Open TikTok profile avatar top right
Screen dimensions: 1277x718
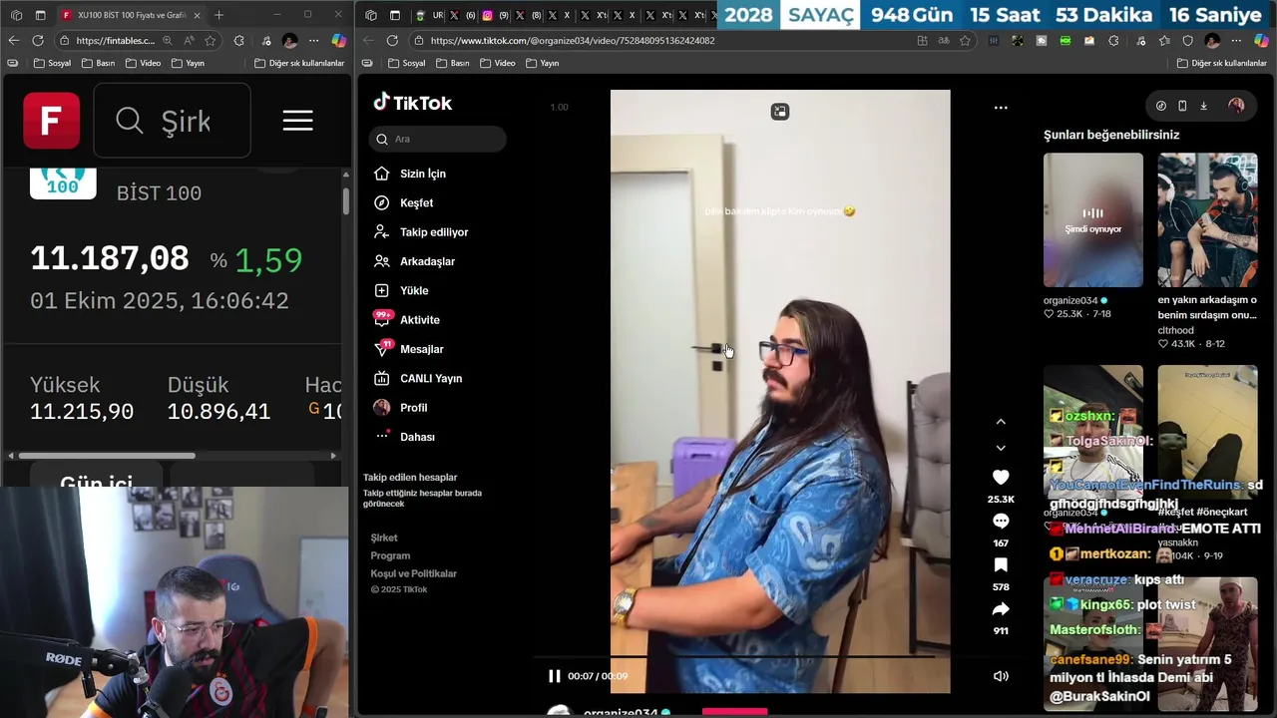pyautogui.click(x=1236, y=106)
